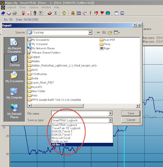
Task: Choose SmartTRAK Logbook from type list
Action: pos(82,125)
